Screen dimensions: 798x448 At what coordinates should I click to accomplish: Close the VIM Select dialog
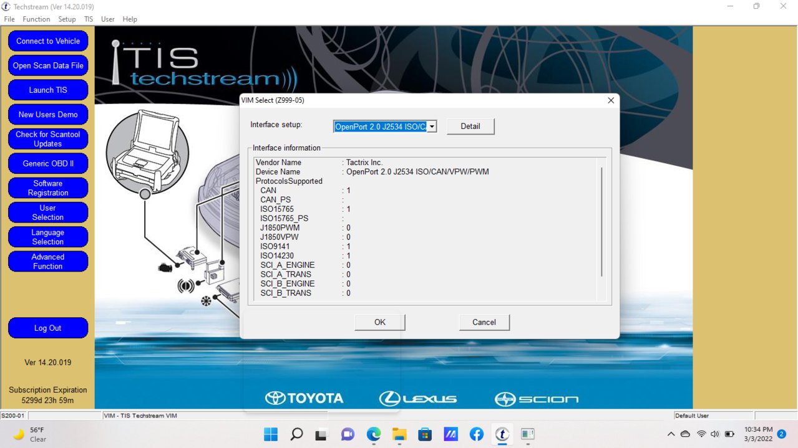[x=611, y=100]
